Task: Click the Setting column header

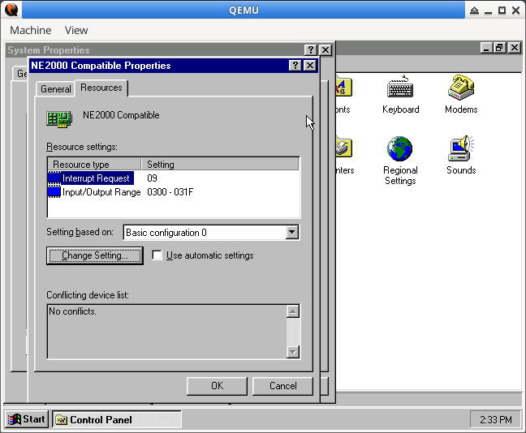Action: click(x=220, y=165)
